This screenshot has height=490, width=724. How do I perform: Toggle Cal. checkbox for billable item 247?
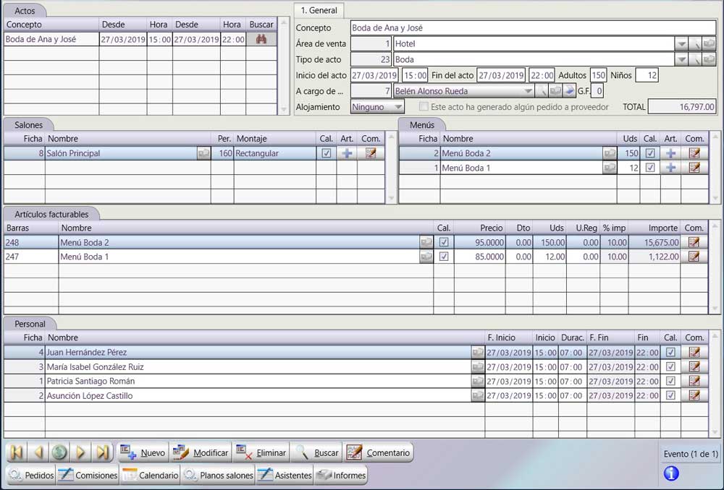click(444, 257)
